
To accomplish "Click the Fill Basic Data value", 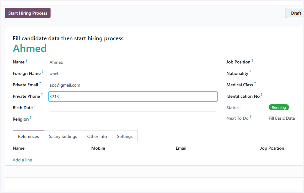I will 282,118.
